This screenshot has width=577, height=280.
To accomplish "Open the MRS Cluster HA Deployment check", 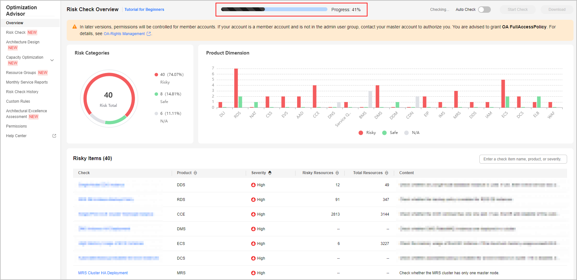I will click(x=103, y=273).
